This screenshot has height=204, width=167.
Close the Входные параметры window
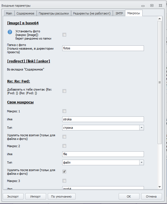click(x=161, y=5)
